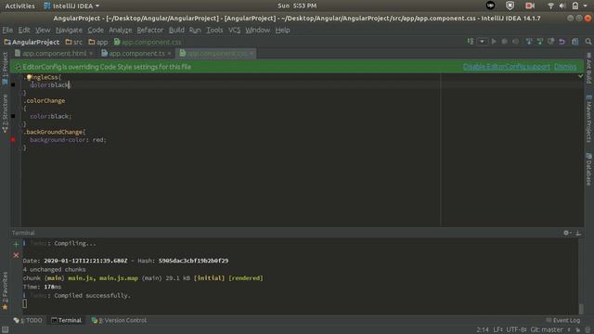Click AngularProject breadcrumb in navigation bar
Screen dimensions: 594x334
point(32,42)
